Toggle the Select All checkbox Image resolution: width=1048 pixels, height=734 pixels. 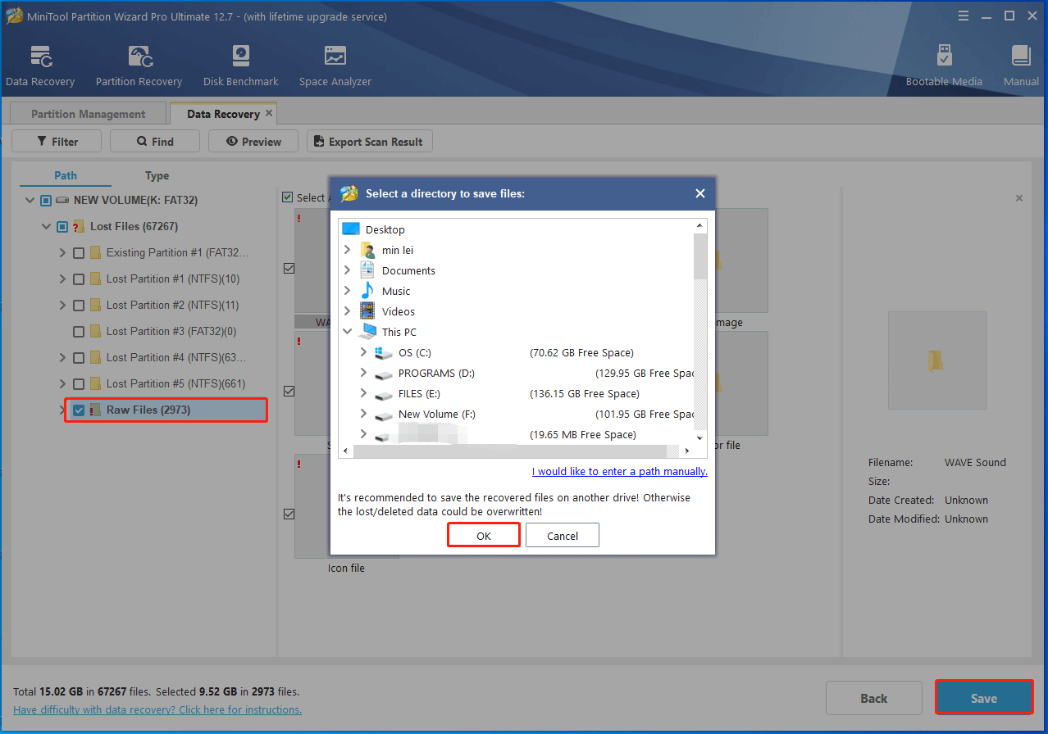288,197
